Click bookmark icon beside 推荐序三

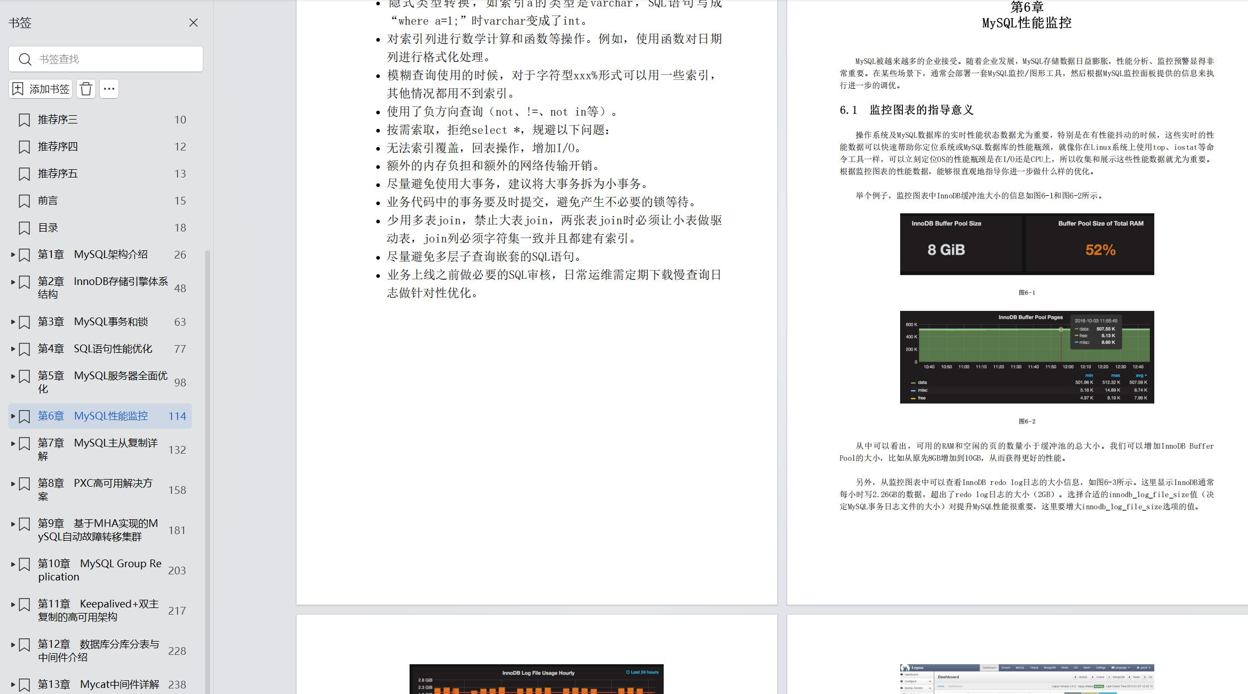[24, 120]
